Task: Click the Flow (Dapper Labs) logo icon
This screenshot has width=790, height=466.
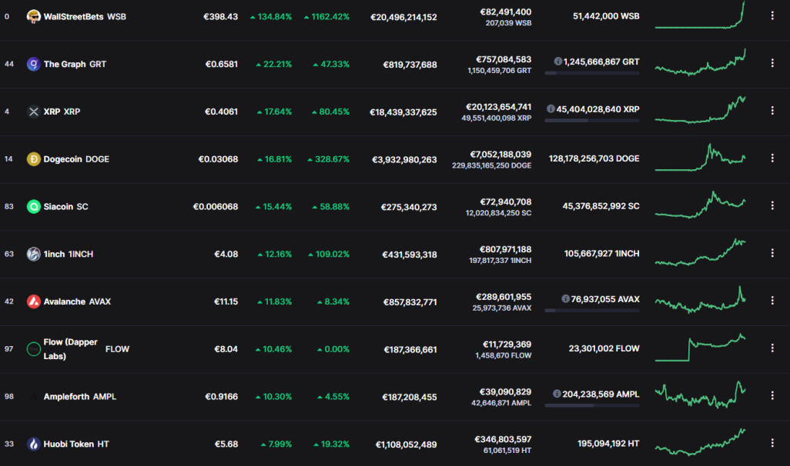Action: tap(33, 349)
